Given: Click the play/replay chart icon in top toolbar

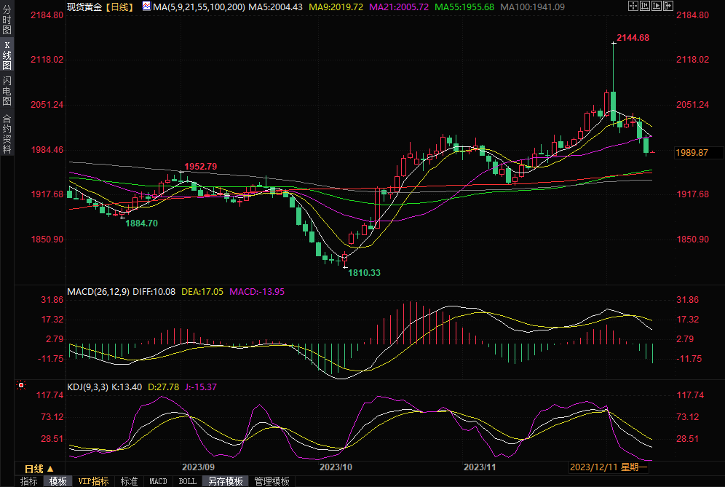Looking at the screenshot, I should (655, 7).
